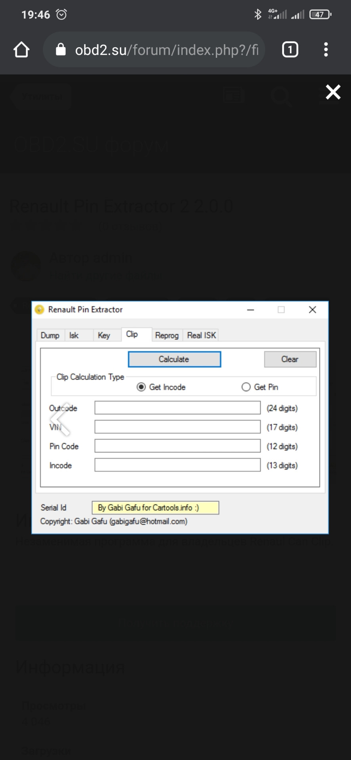Click the 'Incode' field label
The image size is (351, 760).
[x=61, y=465]
